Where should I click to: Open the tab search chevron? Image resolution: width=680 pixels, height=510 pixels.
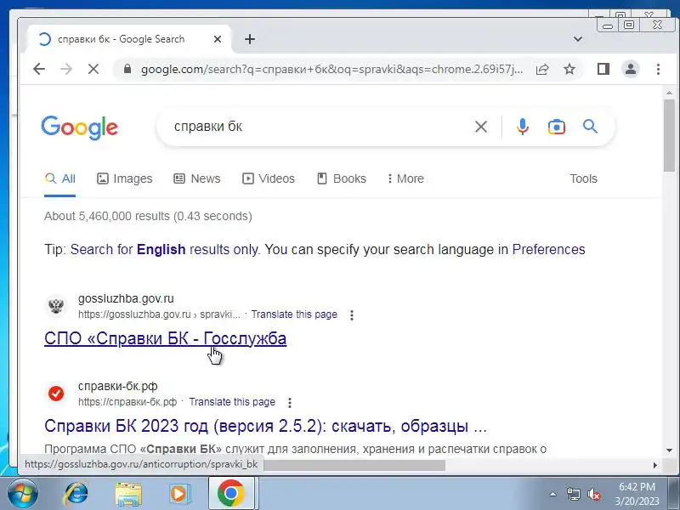578,39
